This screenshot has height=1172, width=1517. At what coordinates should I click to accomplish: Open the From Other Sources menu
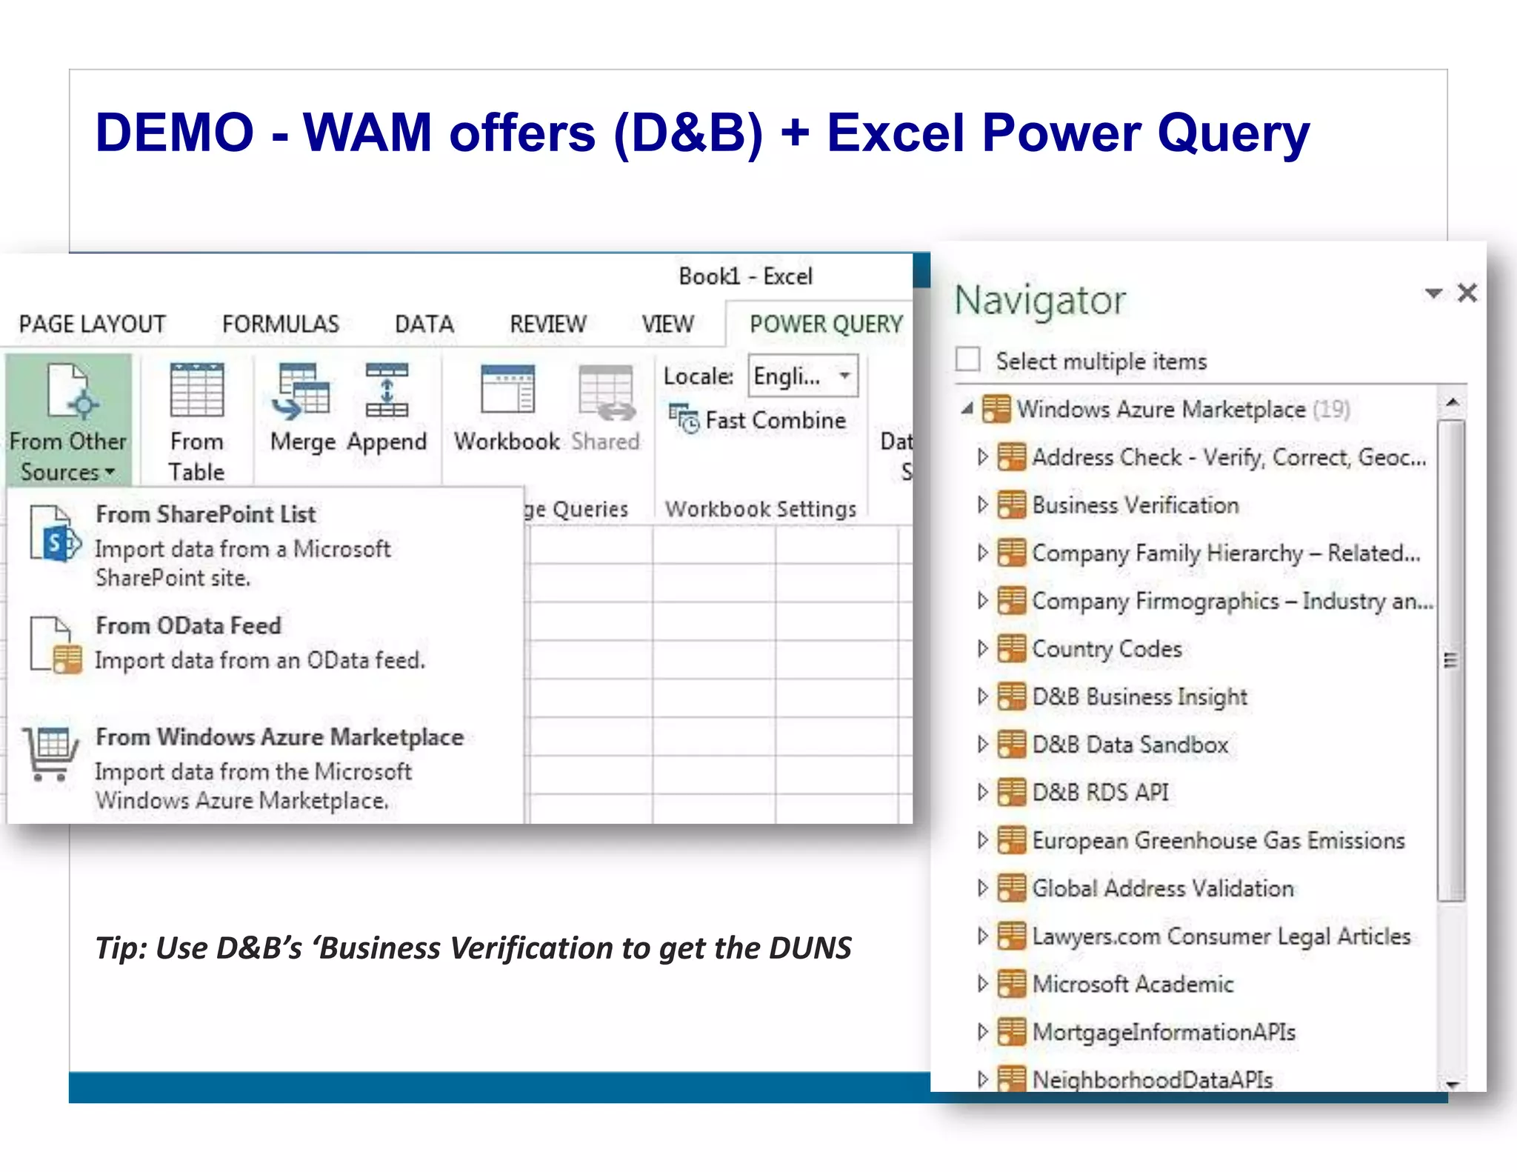click(x=68, y=421)
